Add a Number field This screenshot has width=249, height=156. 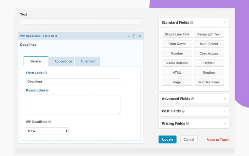pyautogui.click(x=177, y=53)
